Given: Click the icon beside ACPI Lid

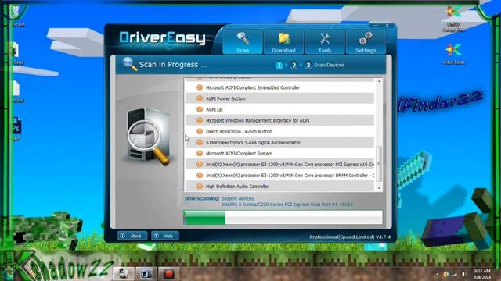Looking at the screenshot, I should 200,109.
